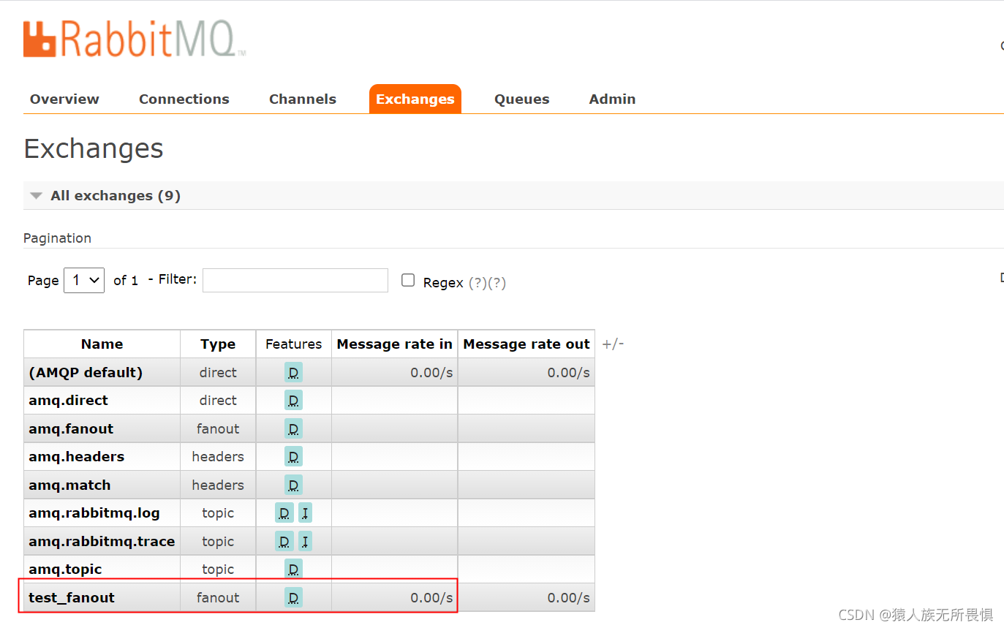Image resolution: width=1004 pixels, height=628 pixels.
Task: Click message rate in value for test_fanout
Action: tap(431, 597)
